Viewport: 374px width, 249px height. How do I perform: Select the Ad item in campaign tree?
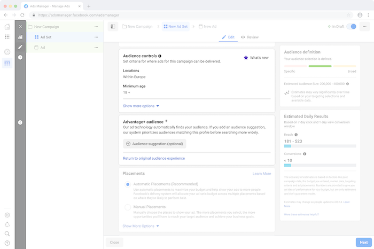point(43,48)
